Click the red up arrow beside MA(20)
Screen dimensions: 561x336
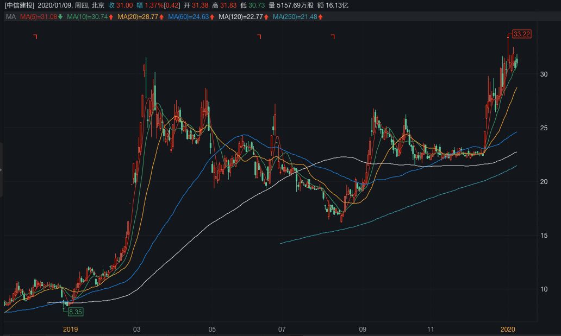coord(161,17)
